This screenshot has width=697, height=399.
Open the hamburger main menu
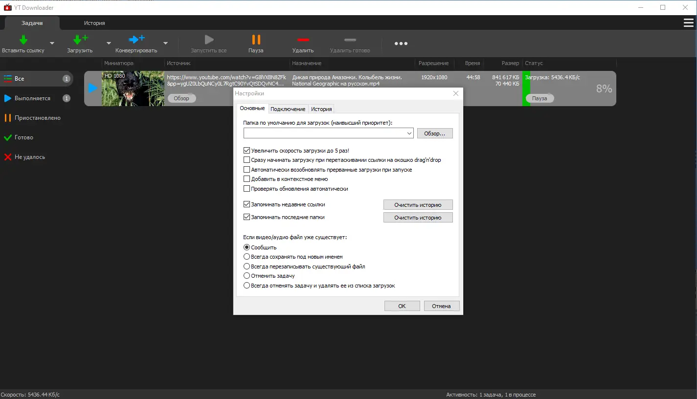tap(688, 23)
